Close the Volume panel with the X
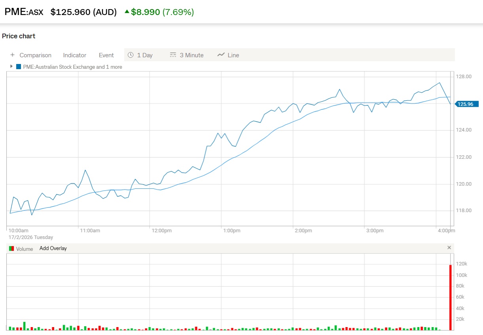The height and width of the screenshot is (335, 483). click(x=449, y=248)
